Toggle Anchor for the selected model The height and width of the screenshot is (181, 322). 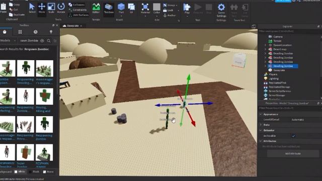pyautogui.click(x=170, y=15)
